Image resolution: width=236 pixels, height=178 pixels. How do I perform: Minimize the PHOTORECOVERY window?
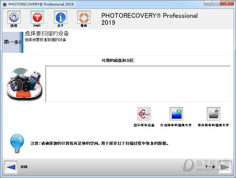(x=208, y=3)
